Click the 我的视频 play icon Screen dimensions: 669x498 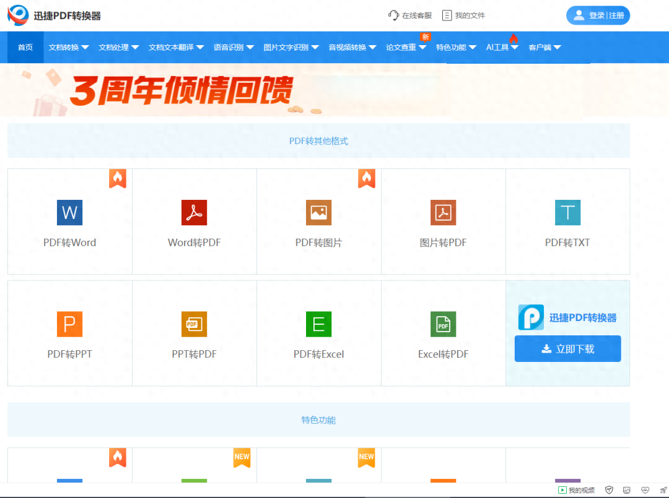click(561, 489)
